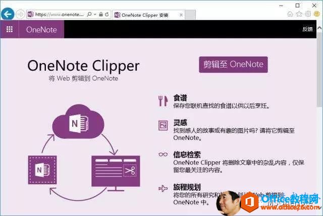Click the 信息检索 glasses icon
The image size is (323, 216).
(x=163, y=154)
